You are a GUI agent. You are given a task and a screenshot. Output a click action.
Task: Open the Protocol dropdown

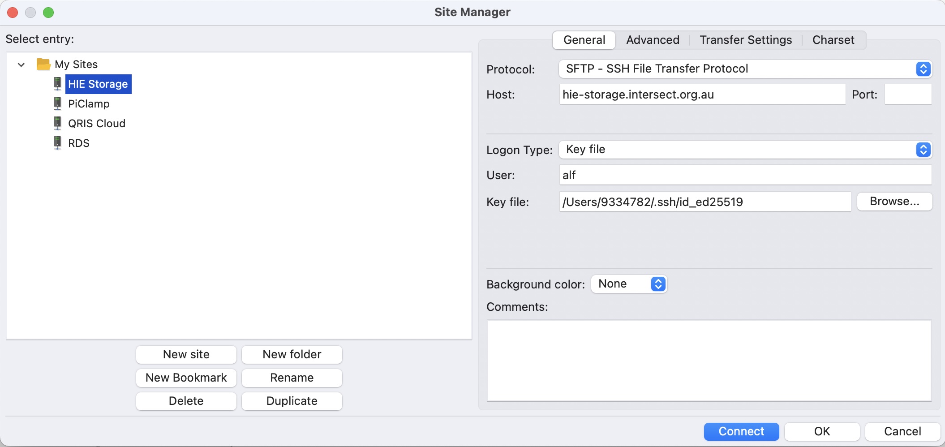[745, 69]
